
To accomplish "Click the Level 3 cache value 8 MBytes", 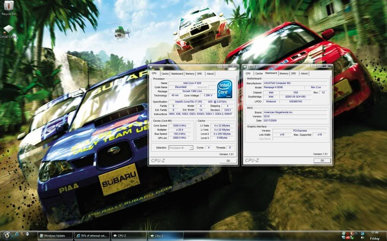I will point(222,138).
